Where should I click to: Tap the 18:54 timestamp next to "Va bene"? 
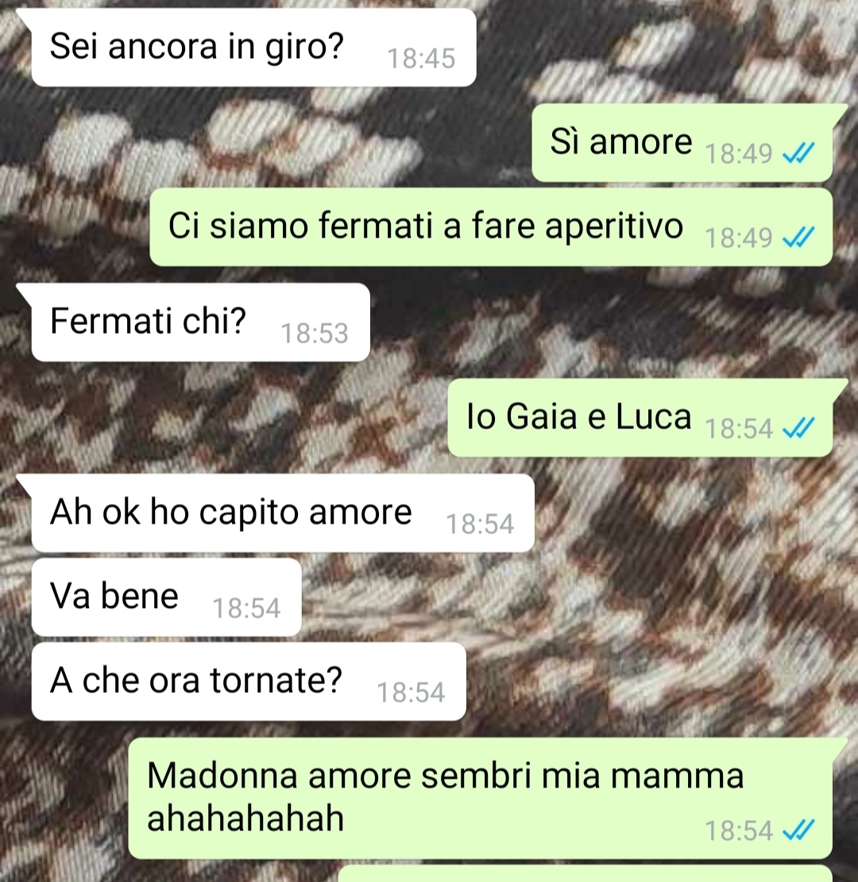click(x=246, y=609)
